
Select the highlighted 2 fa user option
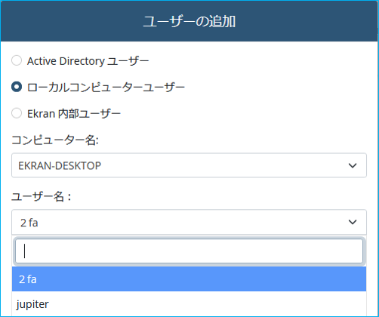point(189,279)
